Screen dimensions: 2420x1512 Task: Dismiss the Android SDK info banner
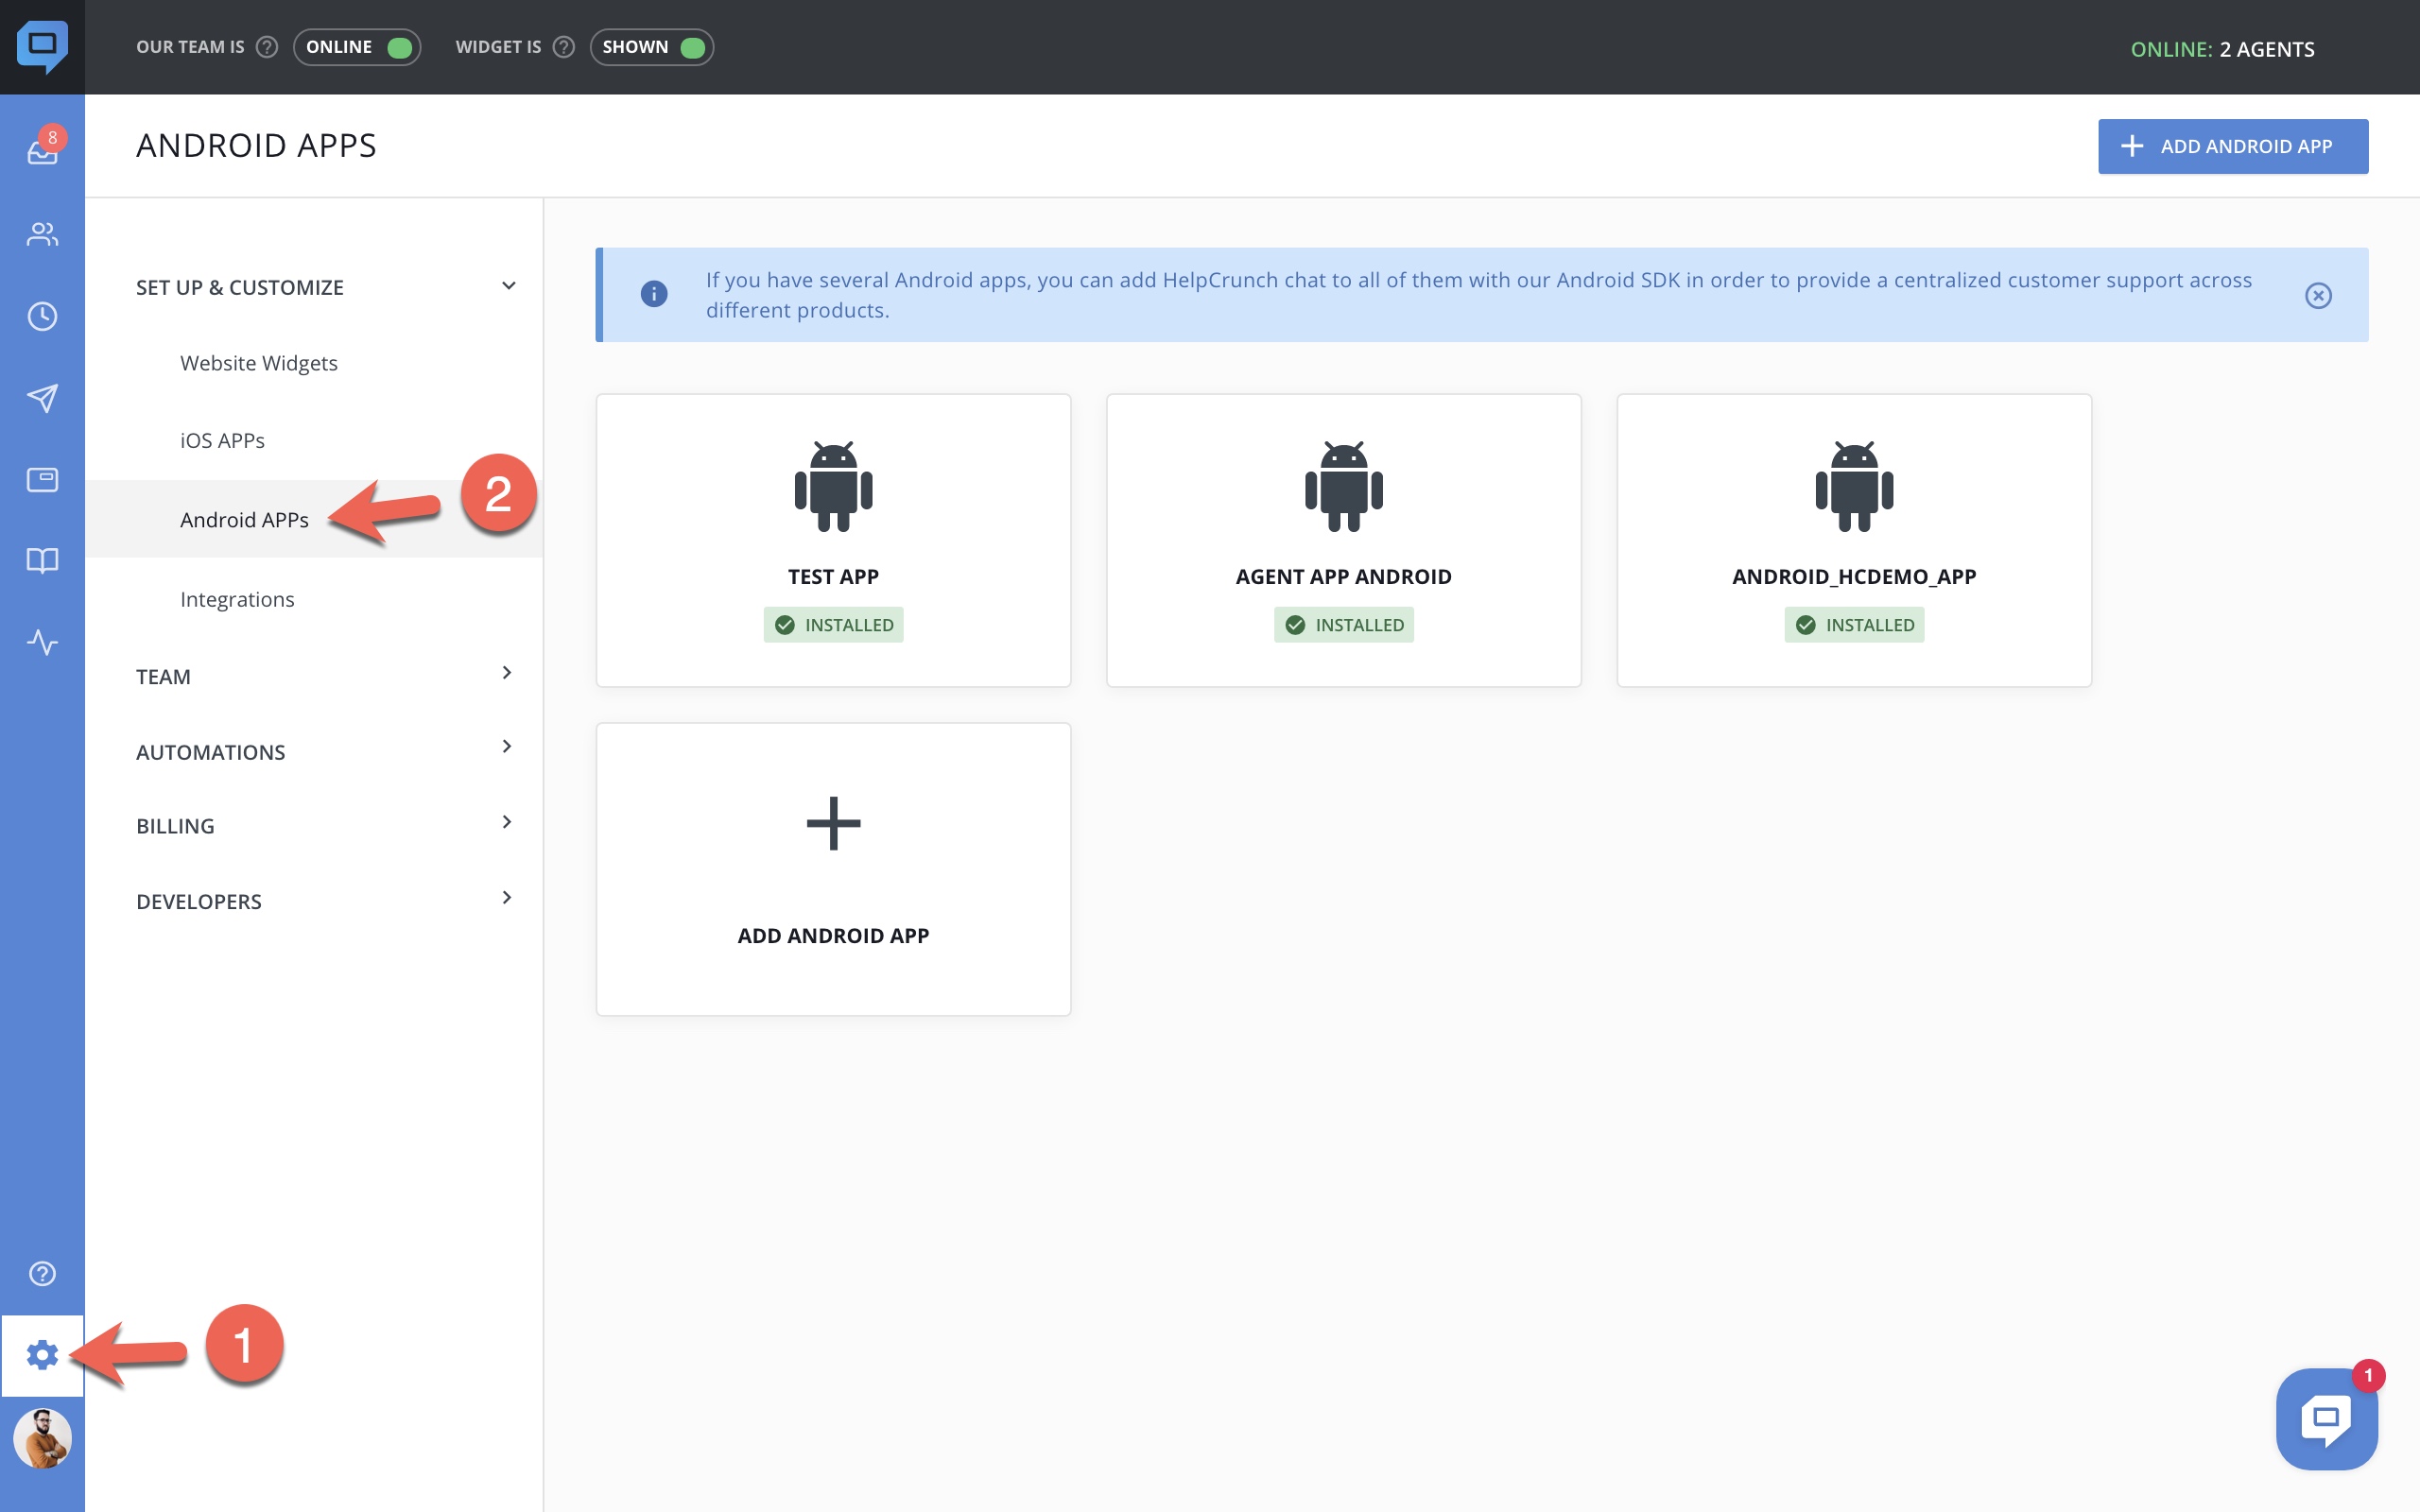click(2318, 295)
